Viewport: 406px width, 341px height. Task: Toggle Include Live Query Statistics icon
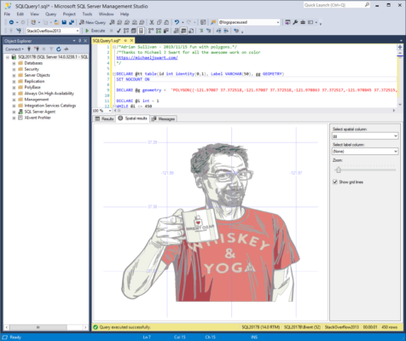[x=159, y=31]
